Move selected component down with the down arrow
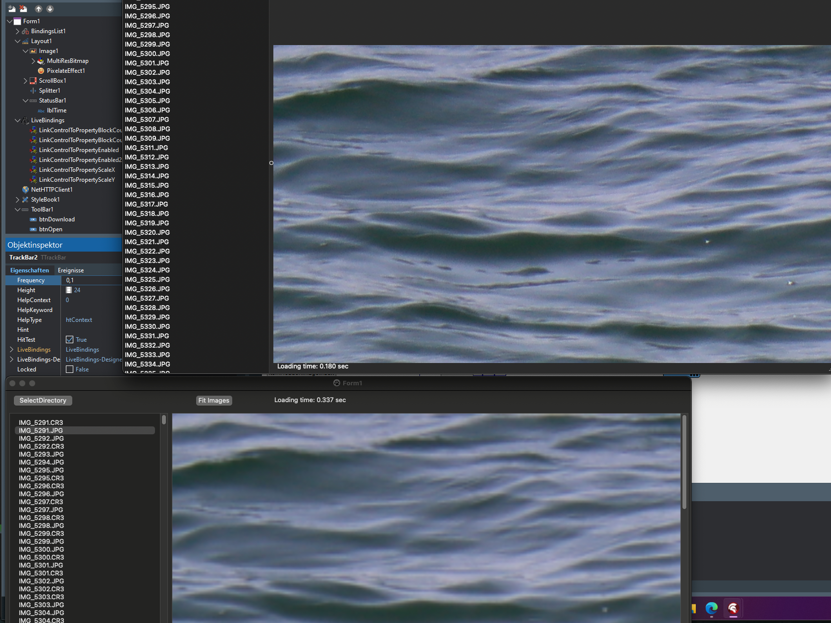Viewport: 831px width, 623px height. coord(50,9)
